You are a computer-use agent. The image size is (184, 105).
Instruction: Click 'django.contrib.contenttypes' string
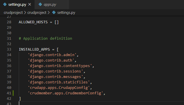tap(60, 66)
